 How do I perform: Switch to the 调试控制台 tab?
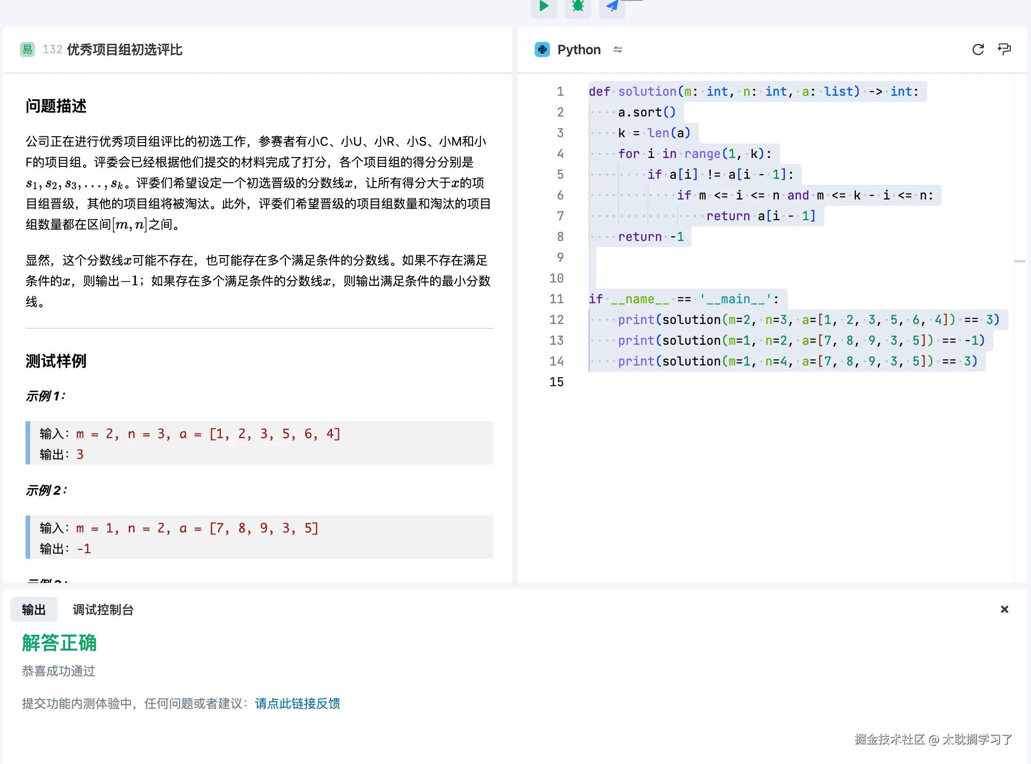103,609
